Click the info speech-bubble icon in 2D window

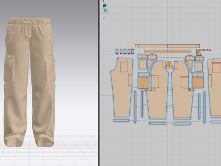pos(105,6)
